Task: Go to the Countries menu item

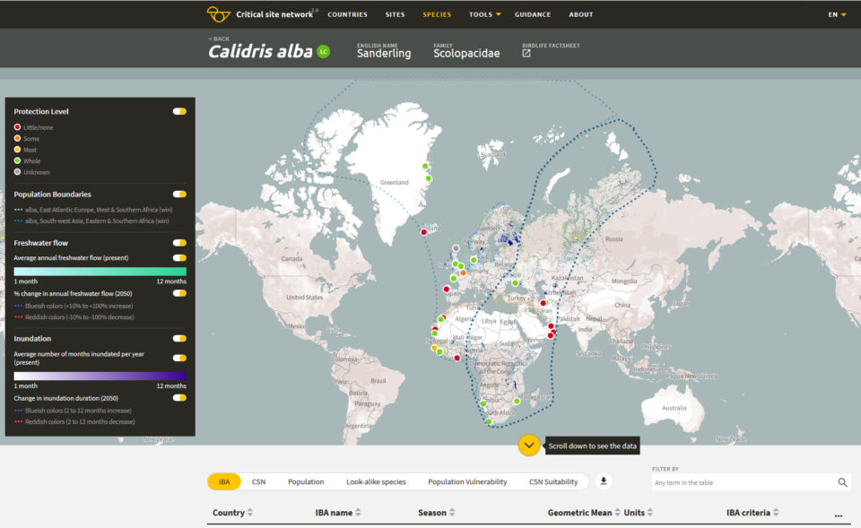Action: 347,14
